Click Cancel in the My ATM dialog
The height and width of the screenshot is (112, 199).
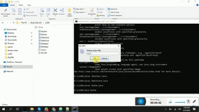[x=104, y=58]
